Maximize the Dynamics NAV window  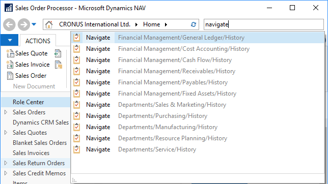[292, 8]
